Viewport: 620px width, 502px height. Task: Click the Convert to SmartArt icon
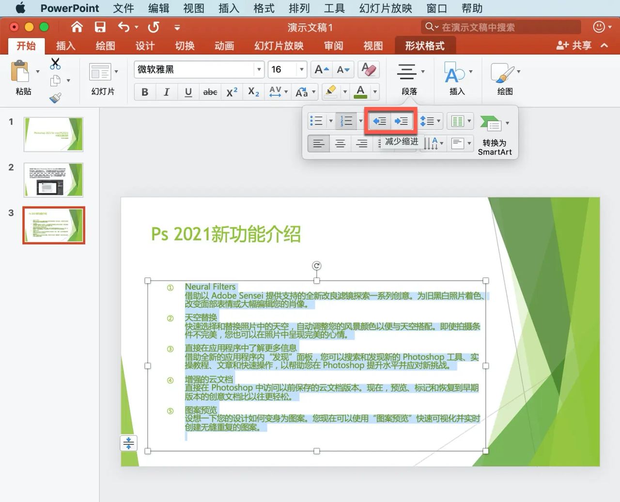(x=491, y=123)
